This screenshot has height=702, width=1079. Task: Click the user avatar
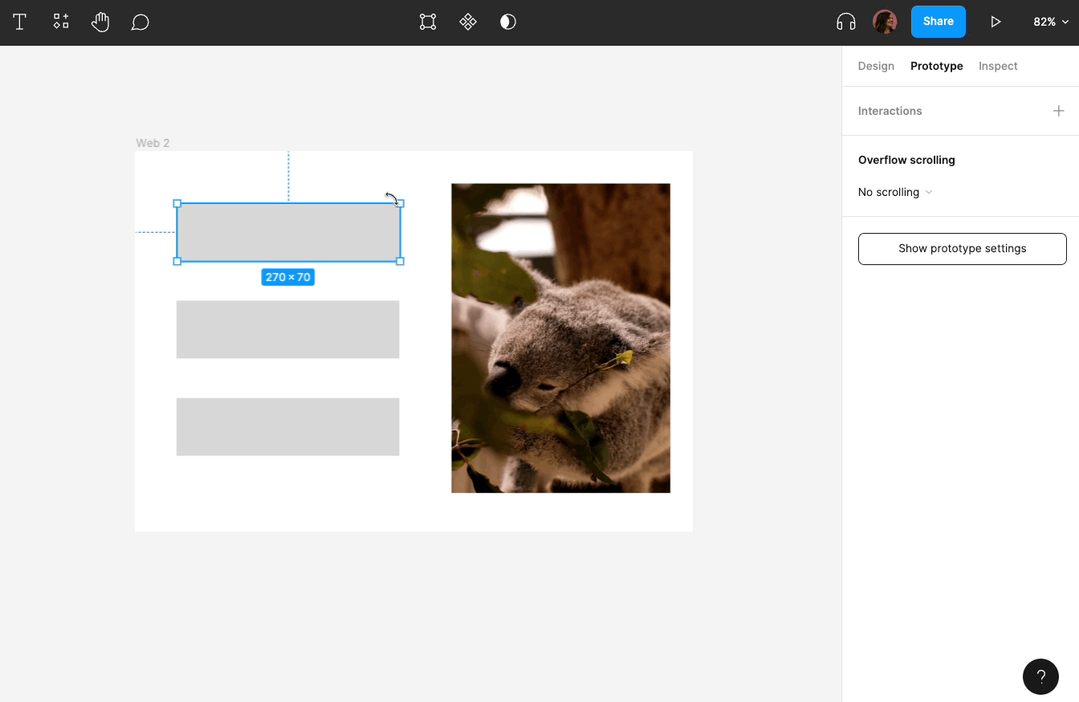click(x=885, y=22)
